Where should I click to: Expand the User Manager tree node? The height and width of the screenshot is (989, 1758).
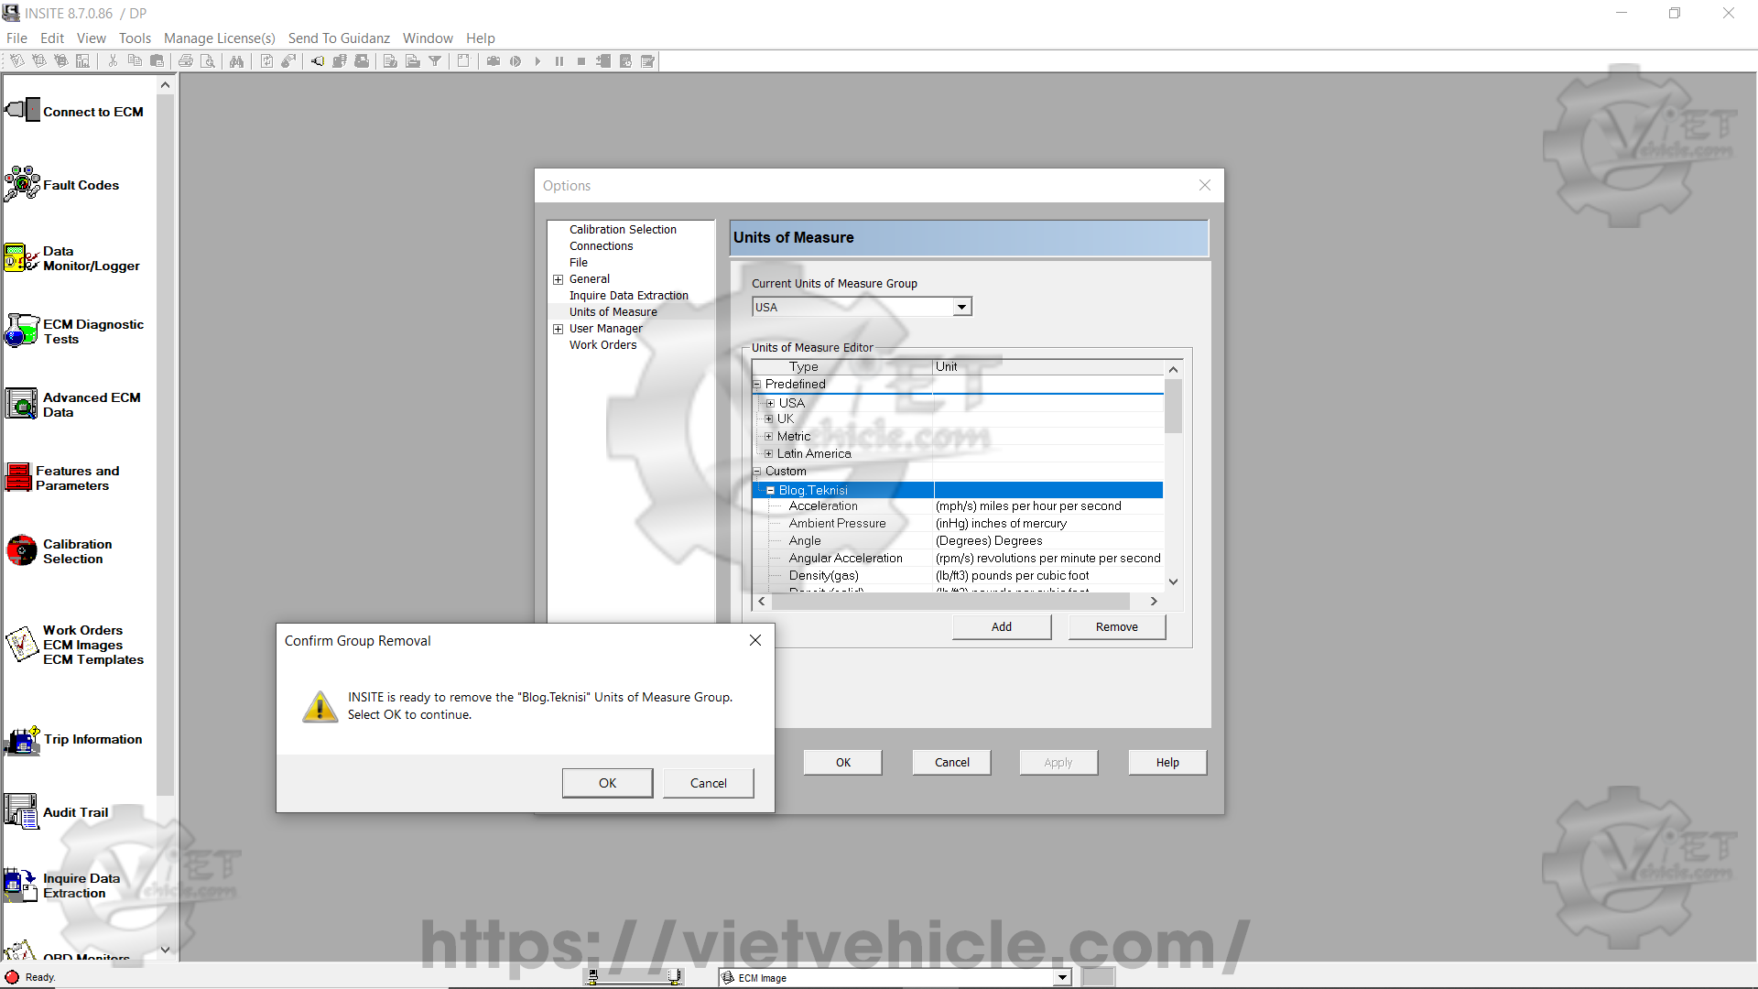click(558, 329)
